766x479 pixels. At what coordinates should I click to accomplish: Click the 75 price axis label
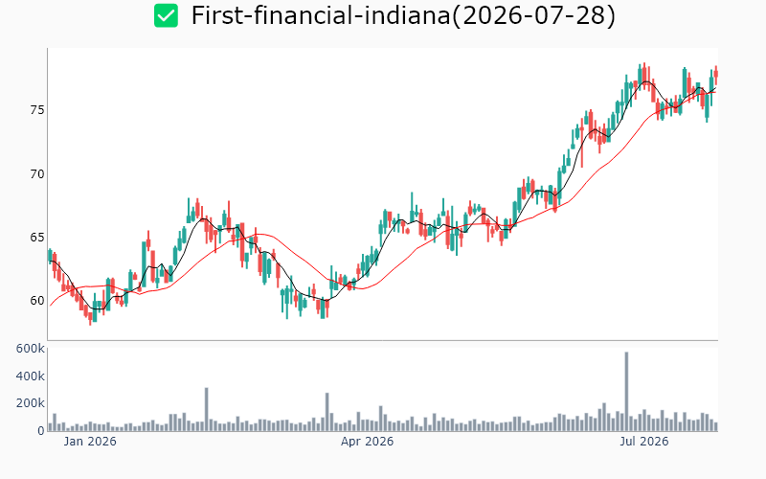tap(37, 110)
